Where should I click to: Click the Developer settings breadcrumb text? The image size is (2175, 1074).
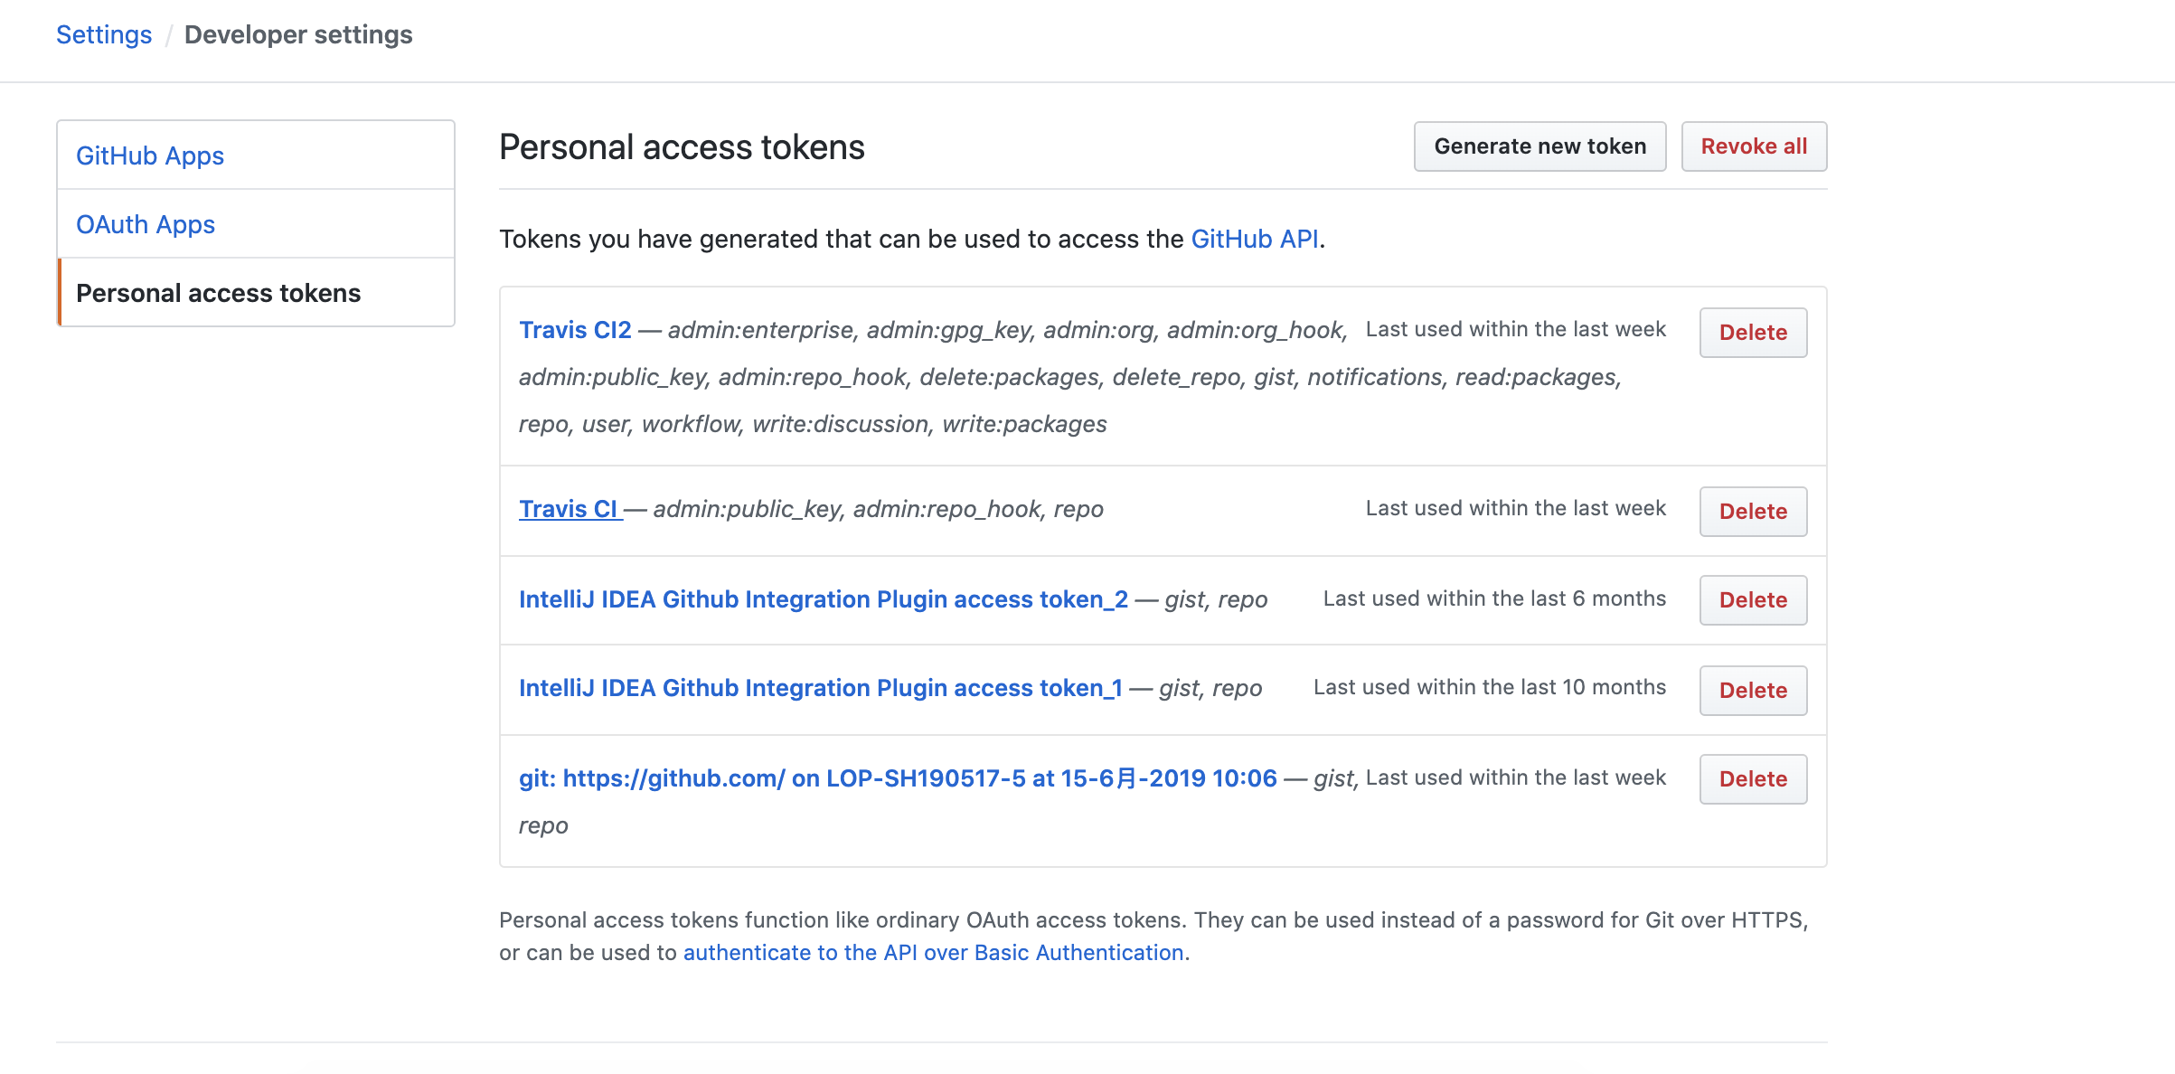tap(298, 34)
